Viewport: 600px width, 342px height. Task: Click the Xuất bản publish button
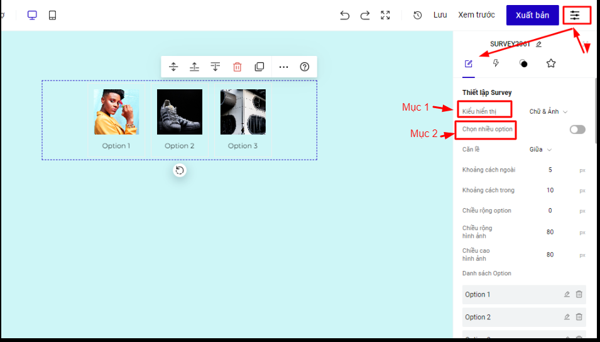click(x=532, y=15)
